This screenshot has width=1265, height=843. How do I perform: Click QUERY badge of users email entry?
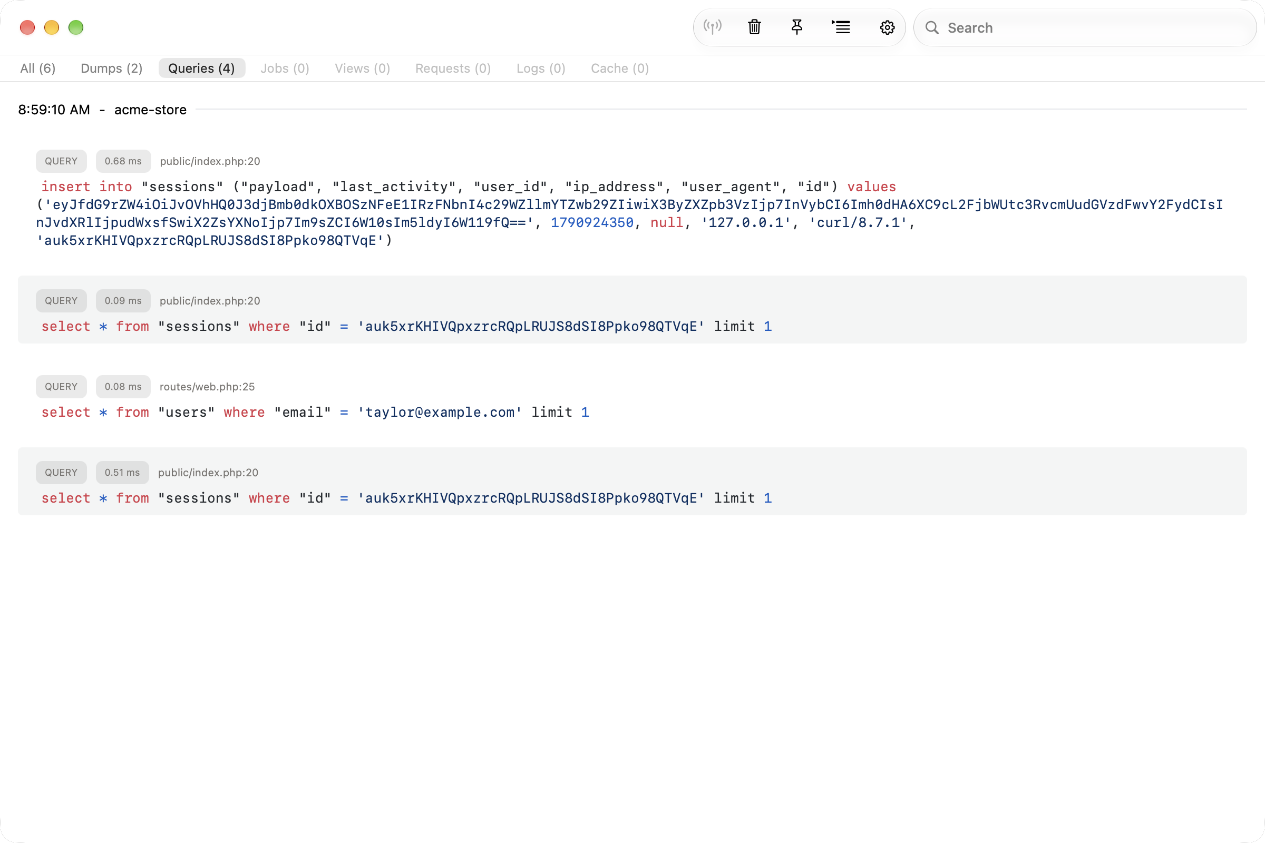pos(61,387)
